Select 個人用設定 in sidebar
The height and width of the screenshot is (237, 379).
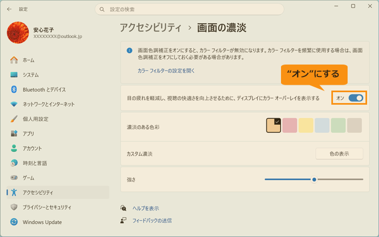[x=58, y=119]
